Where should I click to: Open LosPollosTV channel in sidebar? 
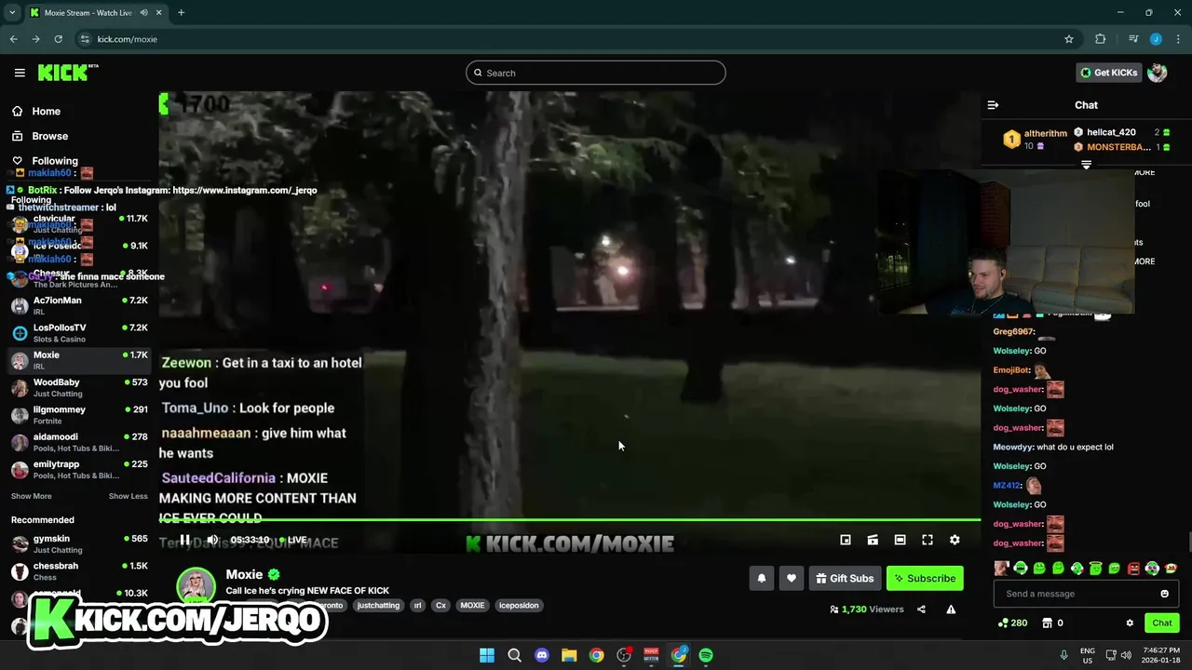[78, 332]
